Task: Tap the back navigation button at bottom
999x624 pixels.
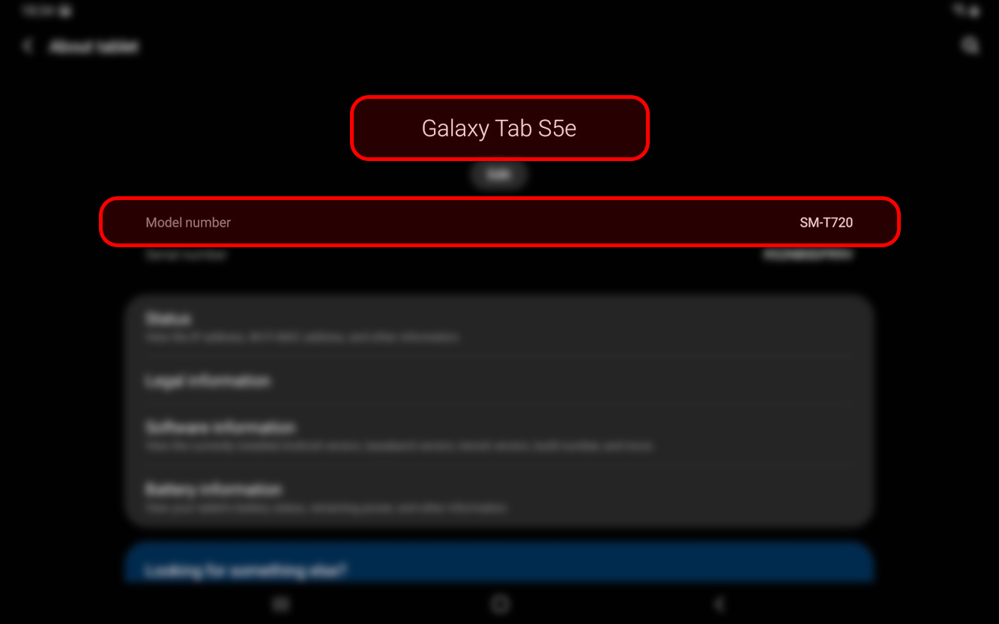Action: [x=719, y=604]
